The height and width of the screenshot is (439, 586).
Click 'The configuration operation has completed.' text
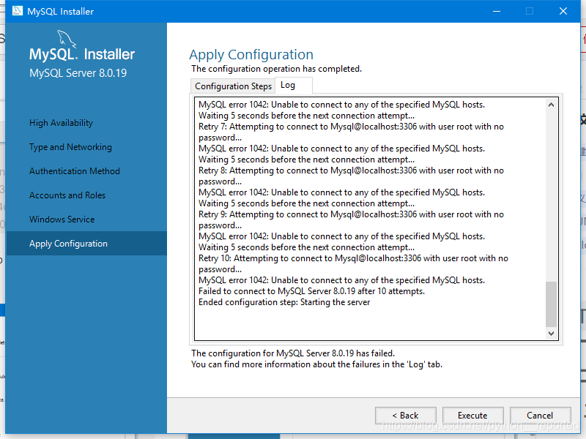click(x=277, y=69)
